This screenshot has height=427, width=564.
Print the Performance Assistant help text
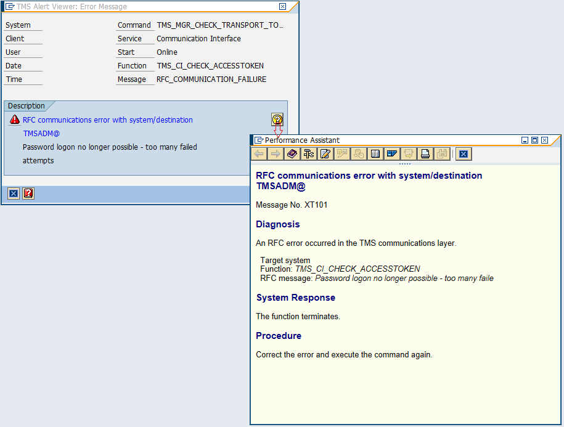pos(425,154)
